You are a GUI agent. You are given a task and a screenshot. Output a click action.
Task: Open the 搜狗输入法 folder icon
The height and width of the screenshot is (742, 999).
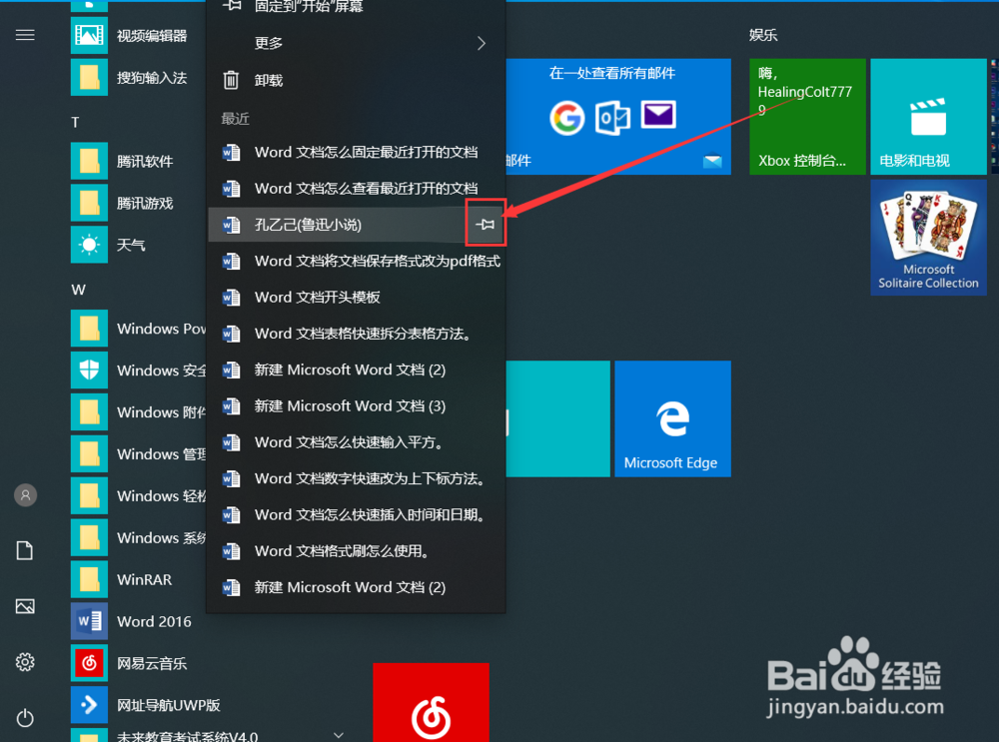pos(89,77)
